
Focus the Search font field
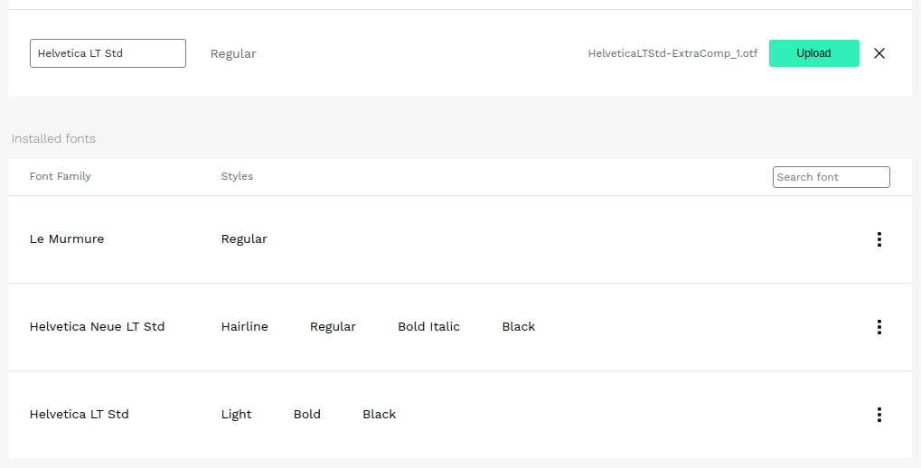click(x=831, y=177)
